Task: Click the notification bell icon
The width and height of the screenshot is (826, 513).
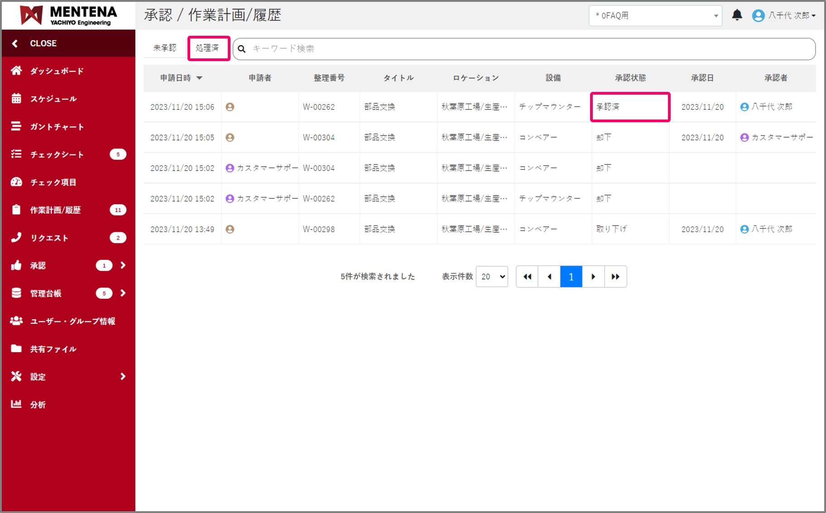Action: (737, 15)
